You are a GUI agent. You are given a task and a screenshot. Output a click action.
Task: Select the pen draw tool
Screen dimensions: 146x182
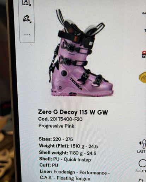pos(26,18)
